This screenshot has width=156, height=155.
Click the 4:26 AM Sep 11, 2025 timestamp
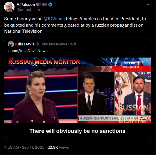24,147
